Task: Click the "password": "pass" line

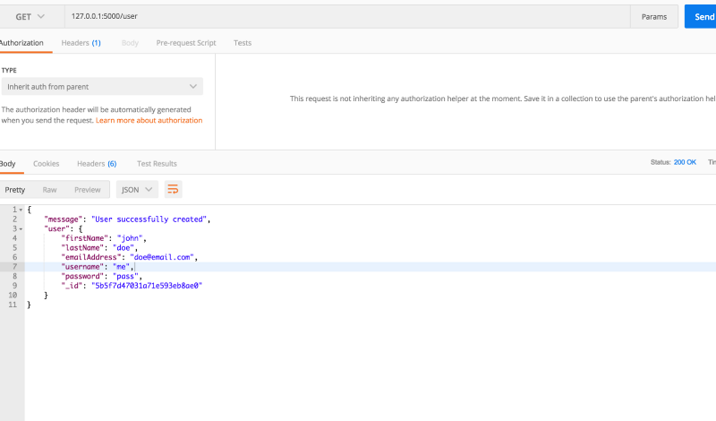Action: tap(101, 277)
